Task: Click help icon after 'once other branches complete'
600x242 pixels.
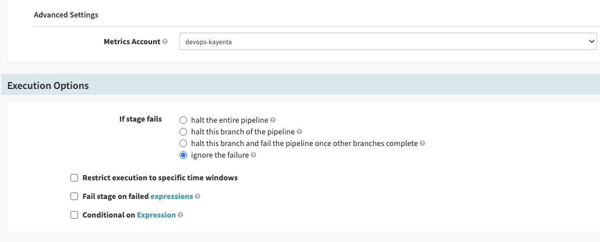Action: pos(422,144)
